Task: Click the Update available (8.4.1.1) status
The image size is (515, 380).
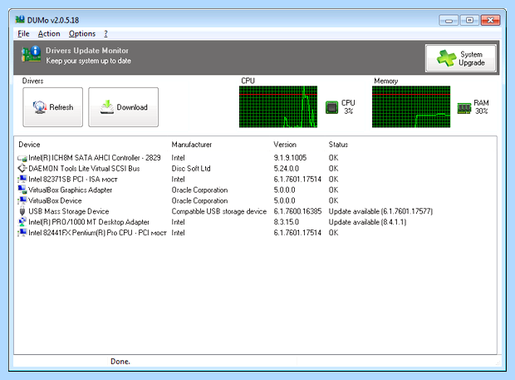Action: (367, 222)
